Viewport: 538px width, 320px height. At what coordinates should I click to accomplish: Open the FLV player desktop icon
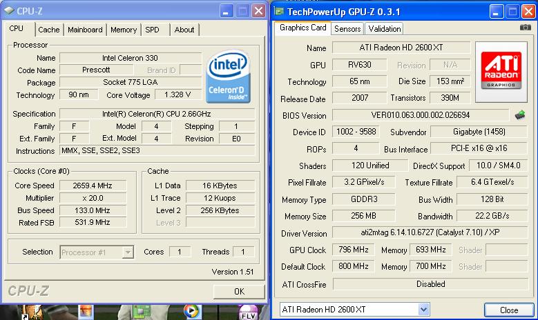(x=248, y=312)
